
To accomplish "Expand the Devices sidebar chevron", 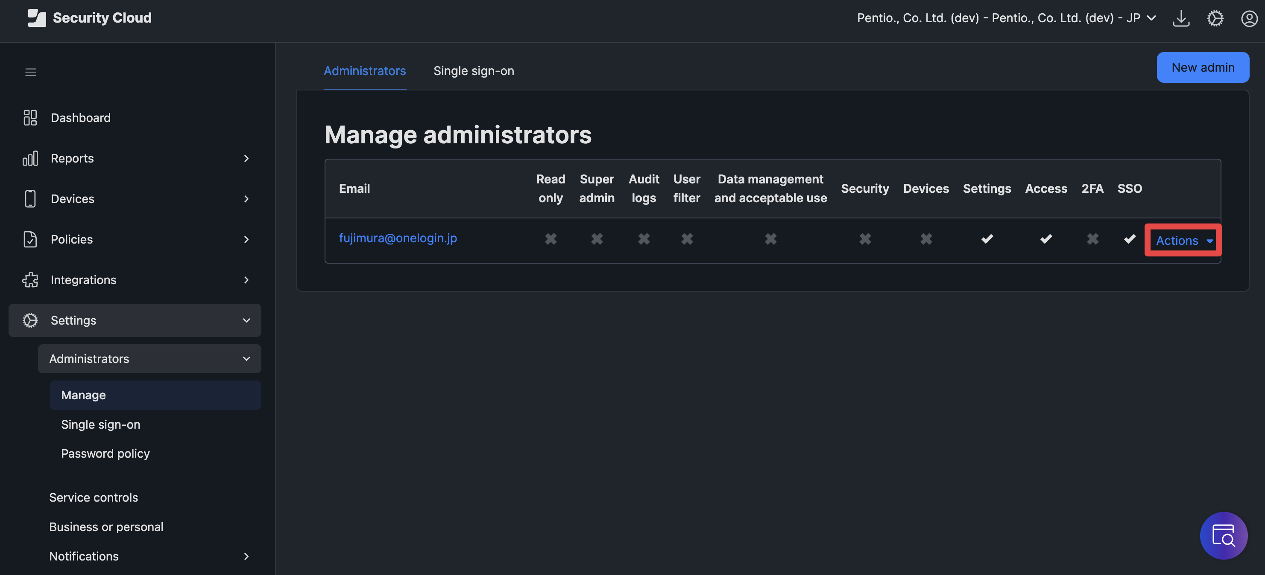I will tap(246, 199).
